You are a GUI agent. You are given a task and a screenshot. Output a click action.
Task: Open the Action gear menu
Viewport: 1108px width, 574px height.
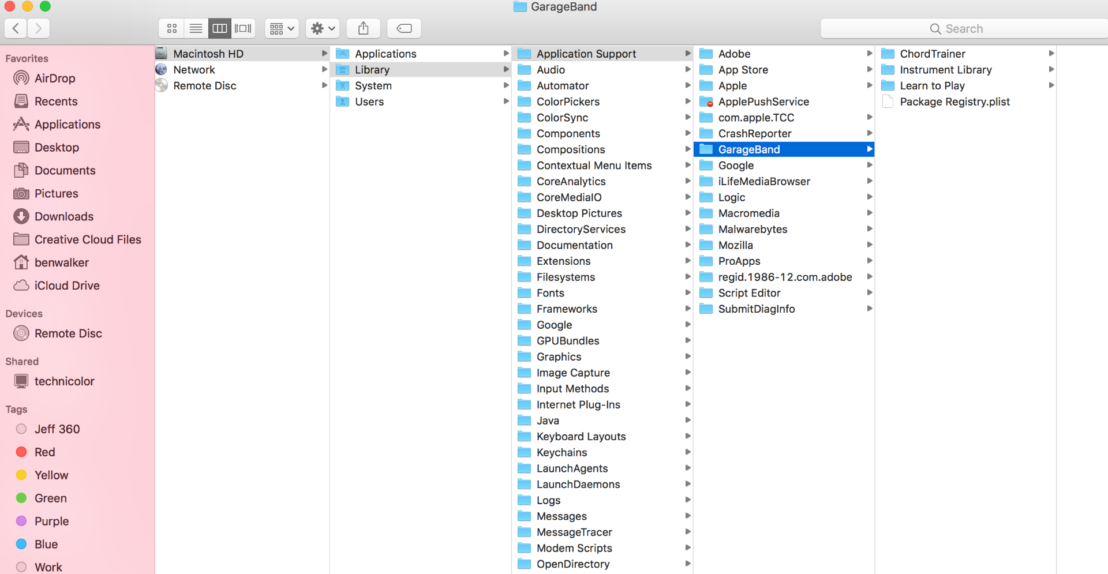click(x=323, y=28)
